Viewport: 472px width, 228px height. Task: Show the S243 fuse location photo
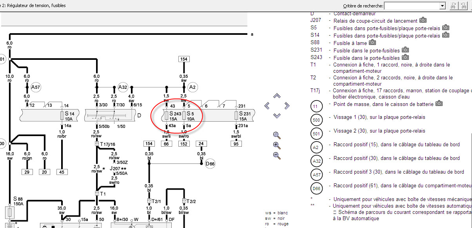(x=405, y=57)
